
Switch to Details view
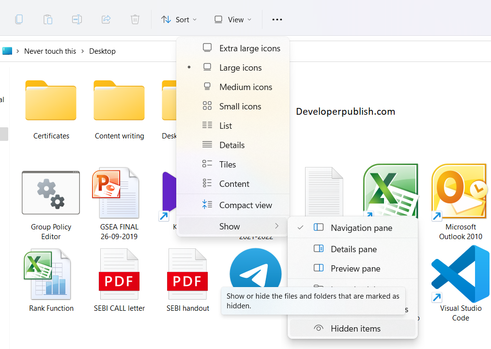(x=233, y=145)
